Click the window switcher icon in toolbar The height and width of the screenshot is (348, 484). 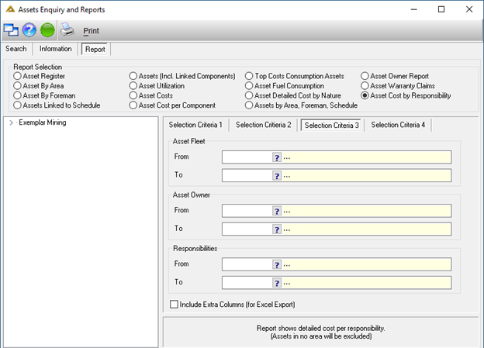(x=11, y=30)
